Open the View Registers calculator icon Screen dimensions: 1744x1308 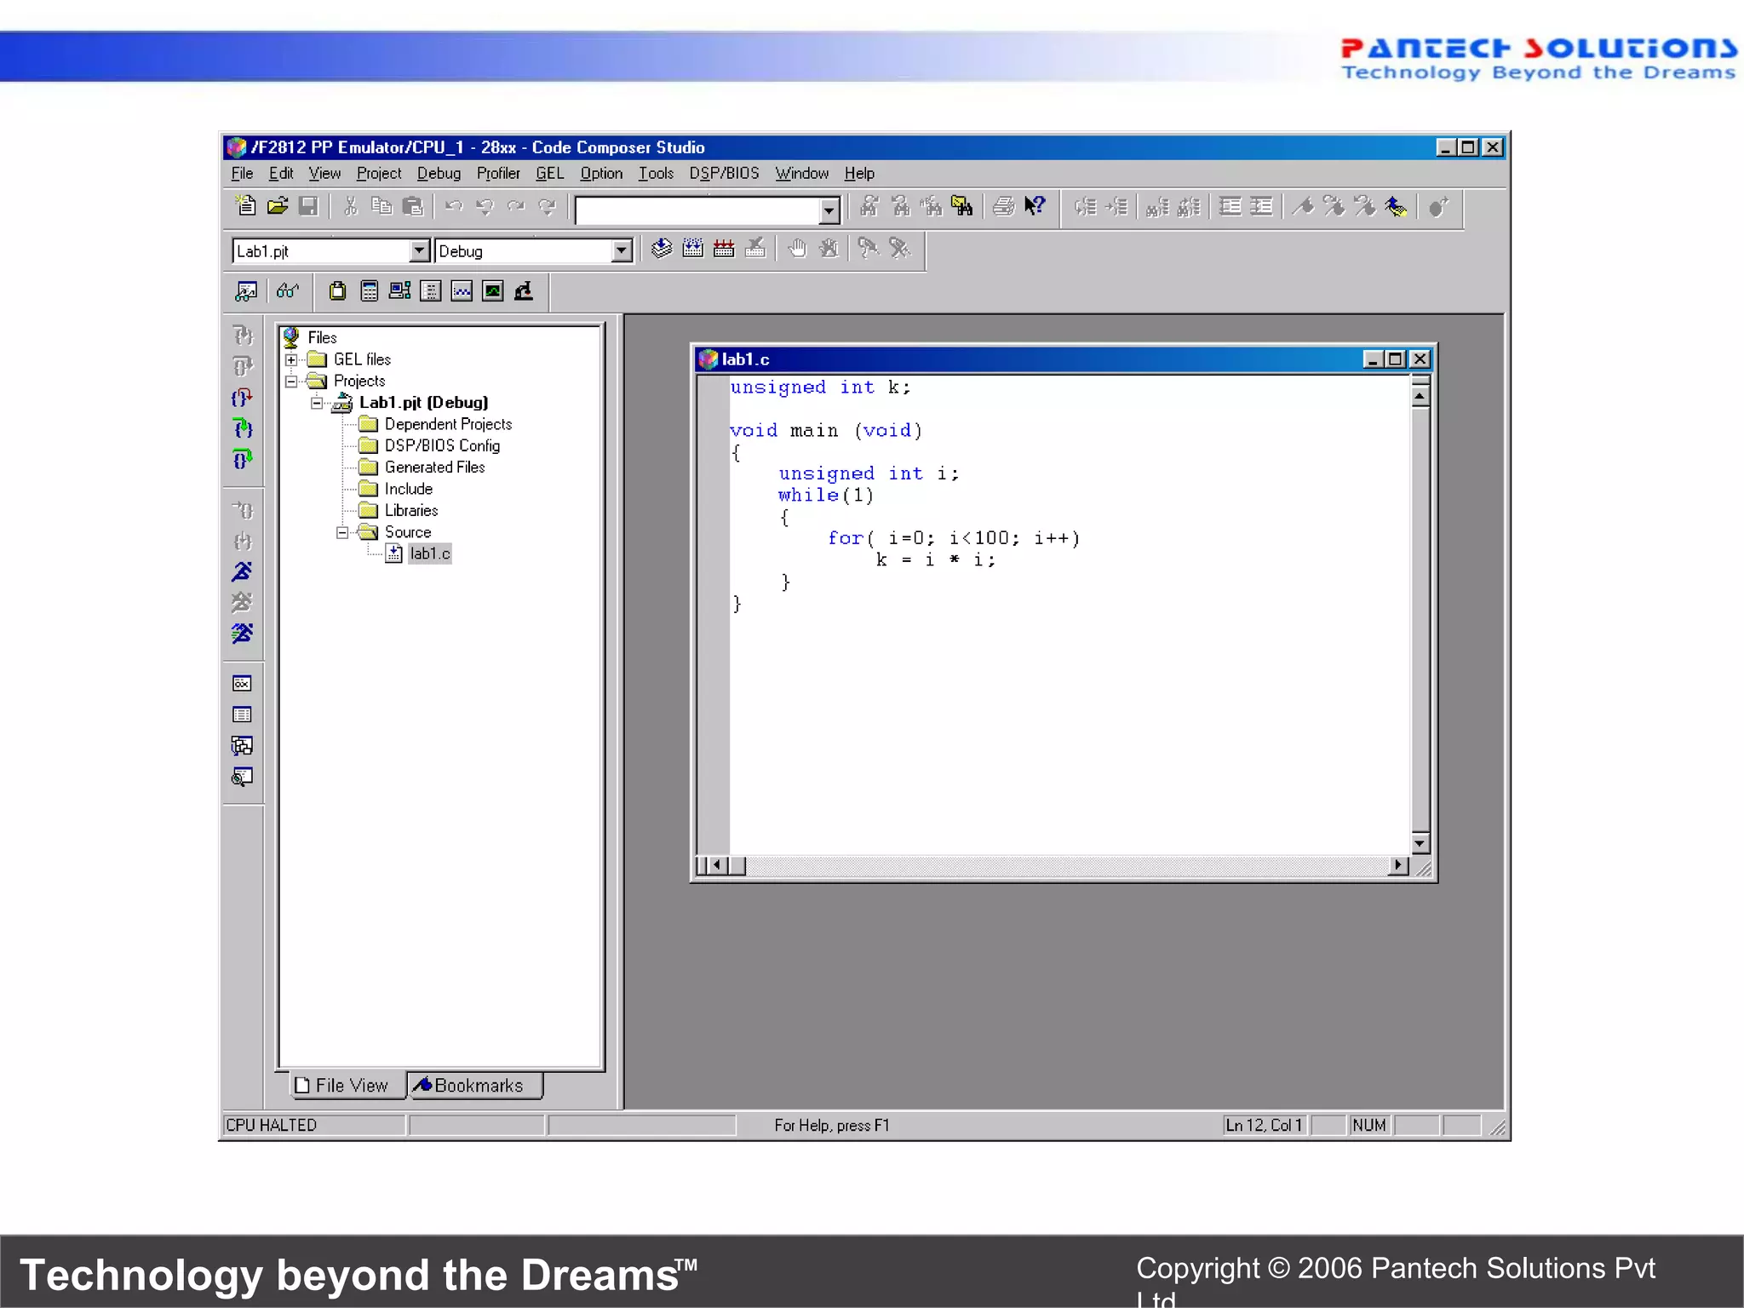(369, 291)
